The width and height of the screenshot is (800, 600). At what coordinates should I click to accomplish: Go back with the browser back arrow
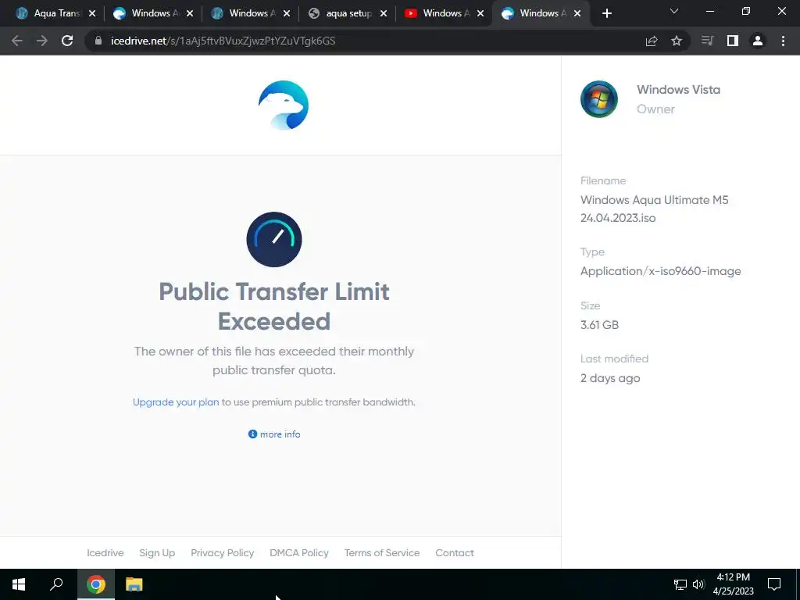(x=17, y=41)
